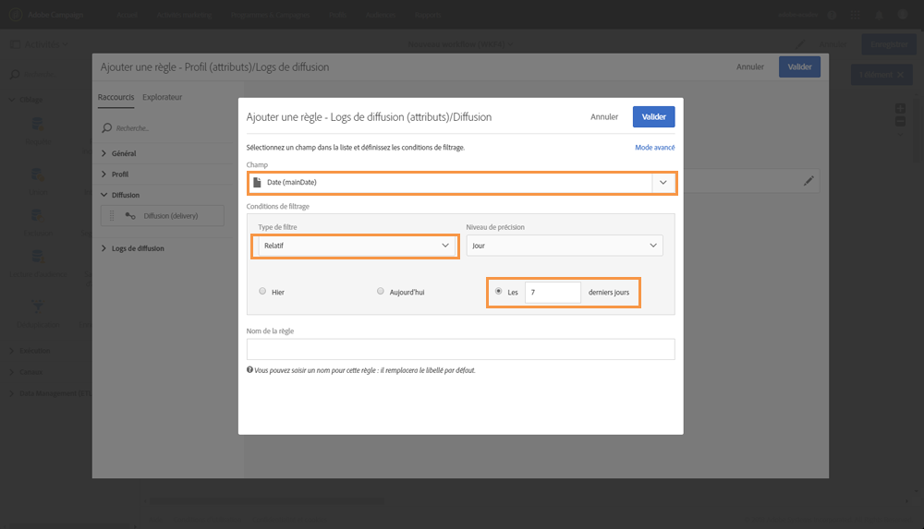
Task: Open the Mode avancé link
Action: point(654,148)
